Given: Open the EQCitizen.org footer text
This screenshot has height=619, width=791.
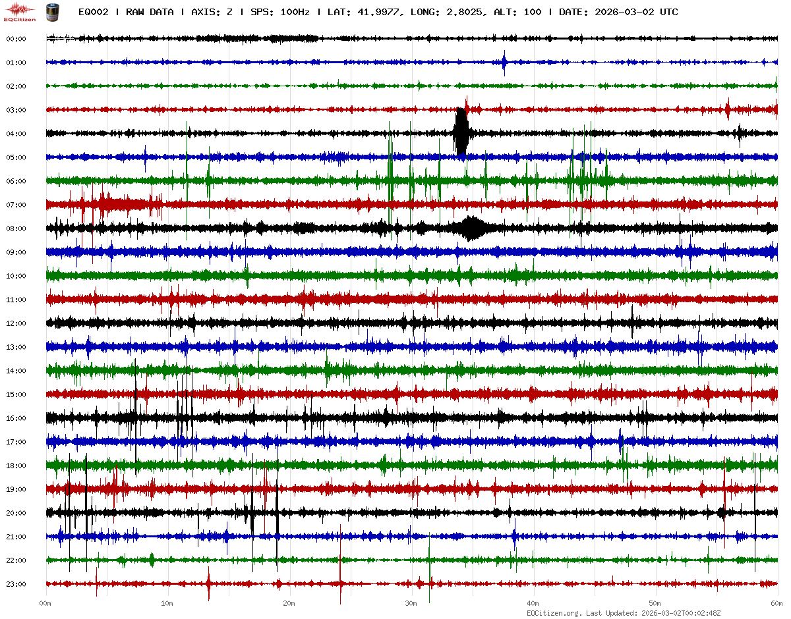Looking at the screenshot, I should pos(554,613).
